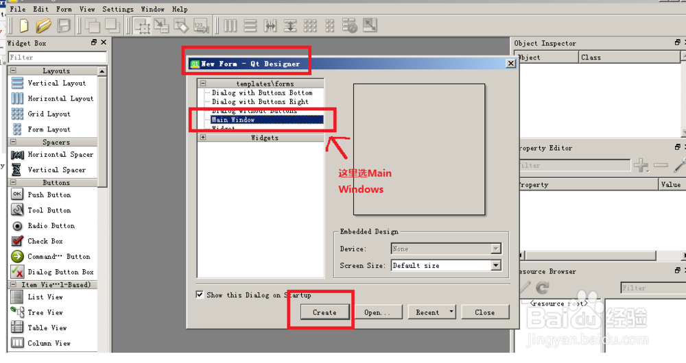
Task: Click the Adjust Size toolbar icon
Action: tap(370, 26)
